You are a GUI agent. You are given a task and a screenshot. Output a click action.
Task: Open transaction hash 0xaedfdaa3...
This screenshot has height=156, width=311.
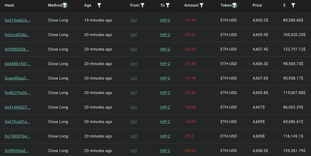(x=17, y=78)
